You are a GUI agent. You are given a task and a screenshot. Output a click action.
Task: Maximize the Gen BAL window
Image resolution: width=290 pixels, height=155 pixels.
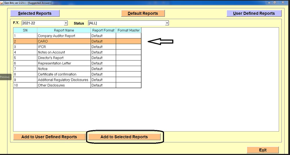point(275,3)
